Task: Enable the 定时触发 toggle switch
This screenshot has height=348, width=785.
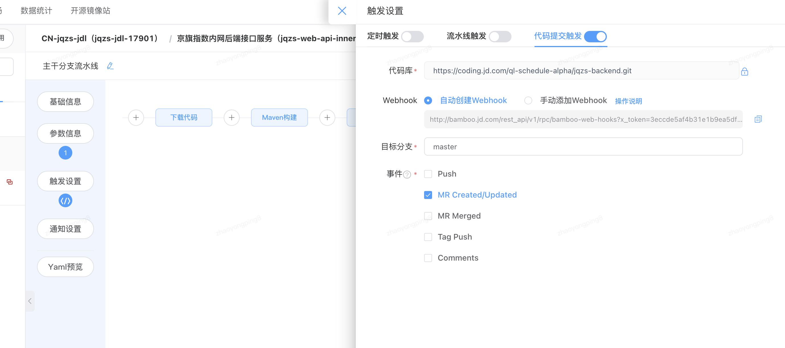Action: click(x=412, y=36)
